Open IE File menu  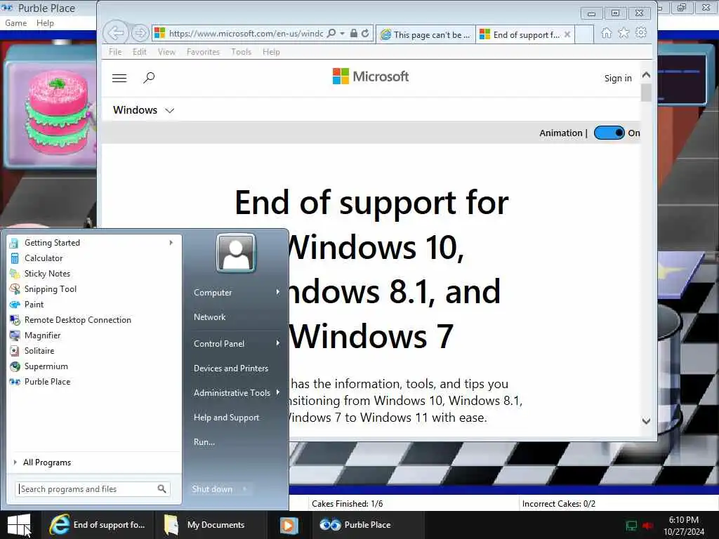click(x=115, y=52)
